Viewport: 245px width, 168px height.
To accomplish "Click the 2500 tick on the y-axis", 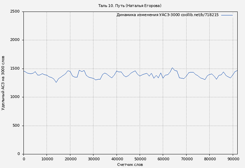I will tap(15, 12).
